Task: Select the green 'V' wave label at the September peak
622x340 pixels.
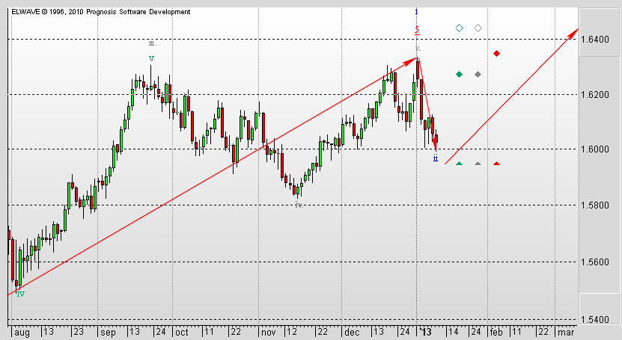Action: pyautogui.click(x=151, y=58)
